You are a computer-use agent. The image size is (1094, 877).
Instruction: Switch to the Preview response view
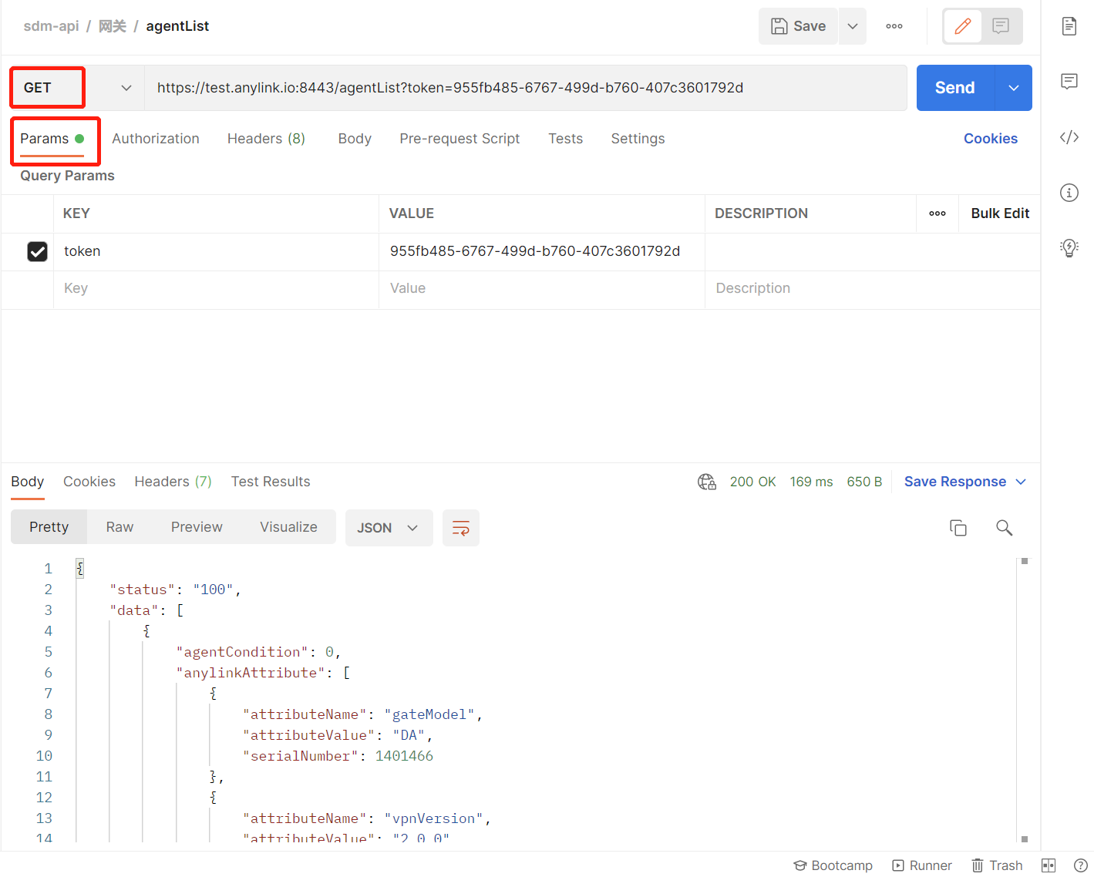197,527
